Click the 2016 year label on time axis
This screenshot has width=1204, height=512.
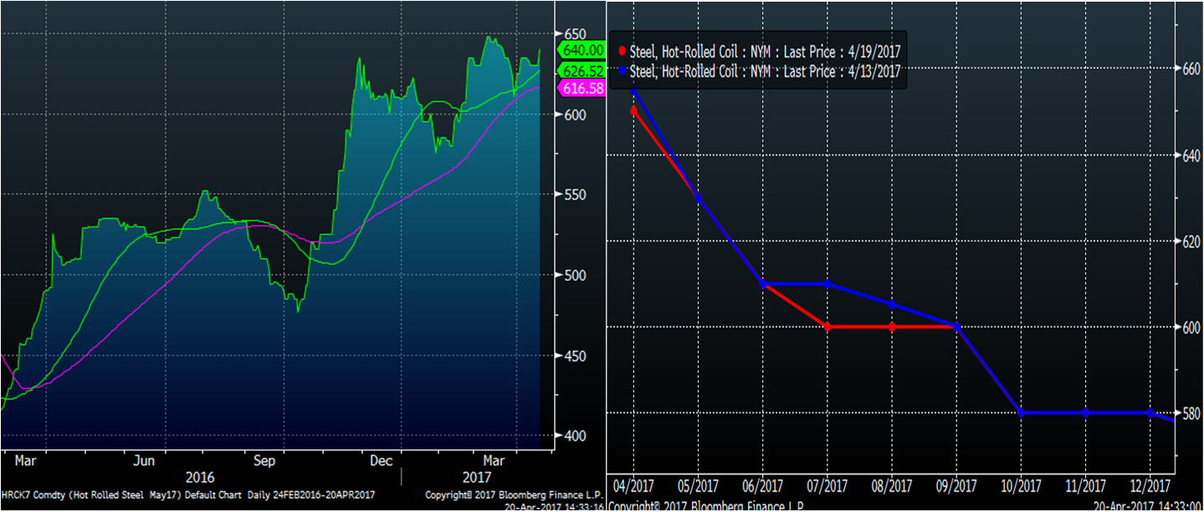tap(200, 478)
